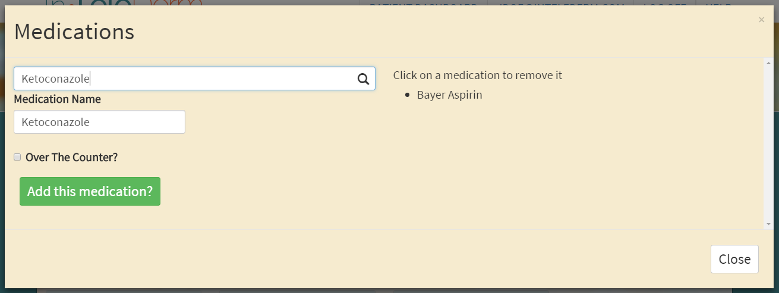The height and width of the screenshot is (293, 779).
Task: Toggle using the Over The Counter? label text
Action: (x=71, y=157)
